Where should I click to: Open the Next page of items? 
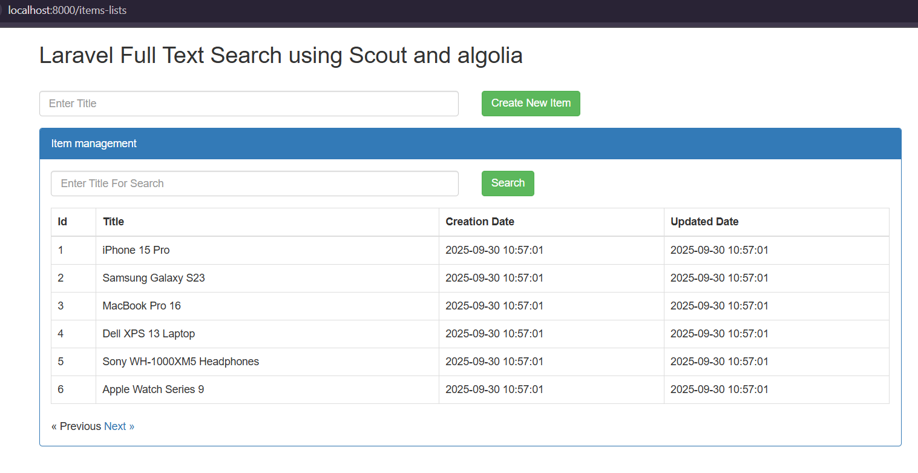(x=119, y=426)
